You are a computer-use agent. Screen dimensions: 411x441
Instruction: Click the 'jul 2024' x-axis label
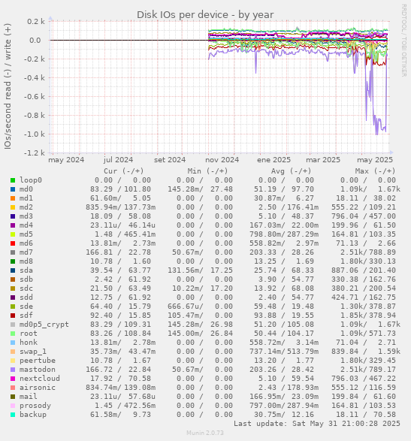coord(118,160)
